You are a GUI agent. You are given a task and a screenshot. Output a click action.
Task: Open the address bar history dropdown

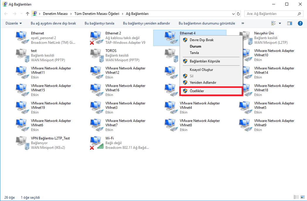tap(233, 14)
